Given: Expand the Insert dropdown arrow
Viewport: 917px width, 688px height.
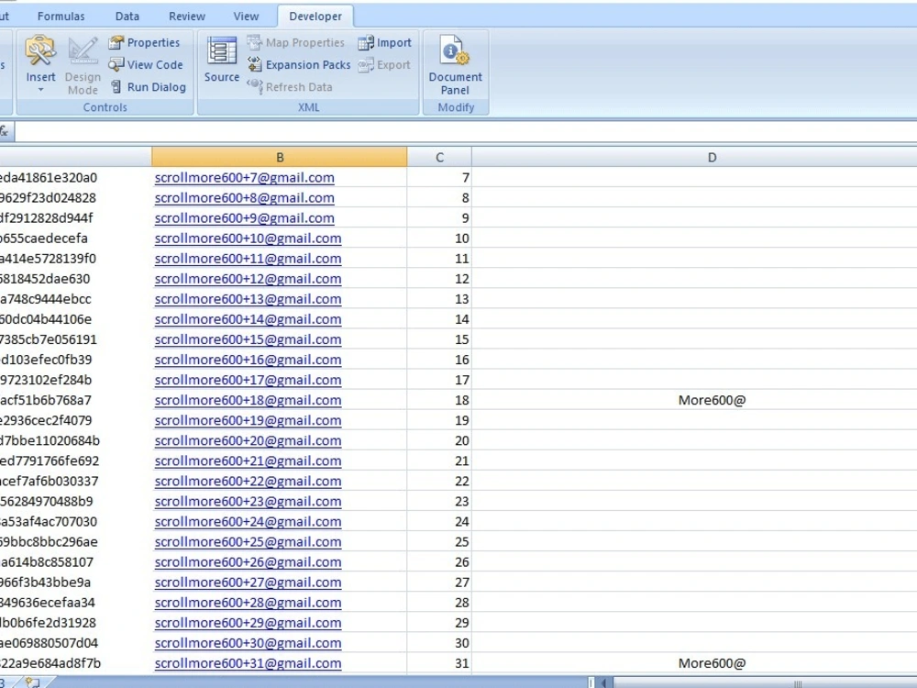Looking at the screenshot, I should (40, 90).
